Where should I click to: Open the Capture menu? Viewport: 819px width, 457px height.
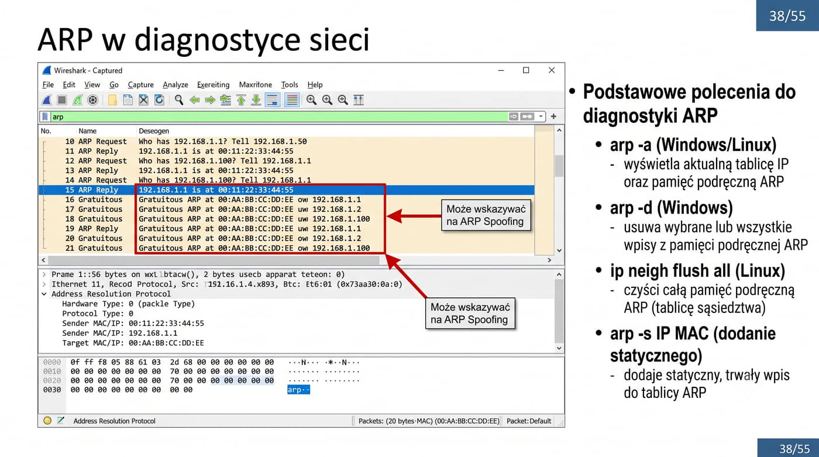tap(141, 85)
